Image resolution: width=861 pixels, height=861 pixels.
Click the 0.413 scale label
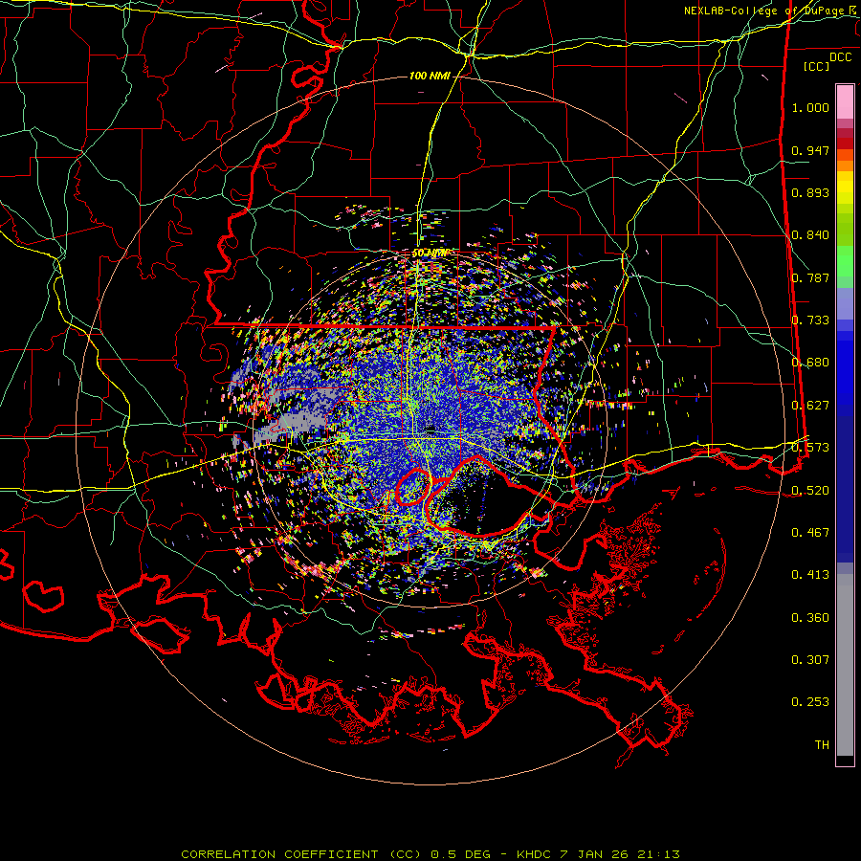click(x=810, y=575)
